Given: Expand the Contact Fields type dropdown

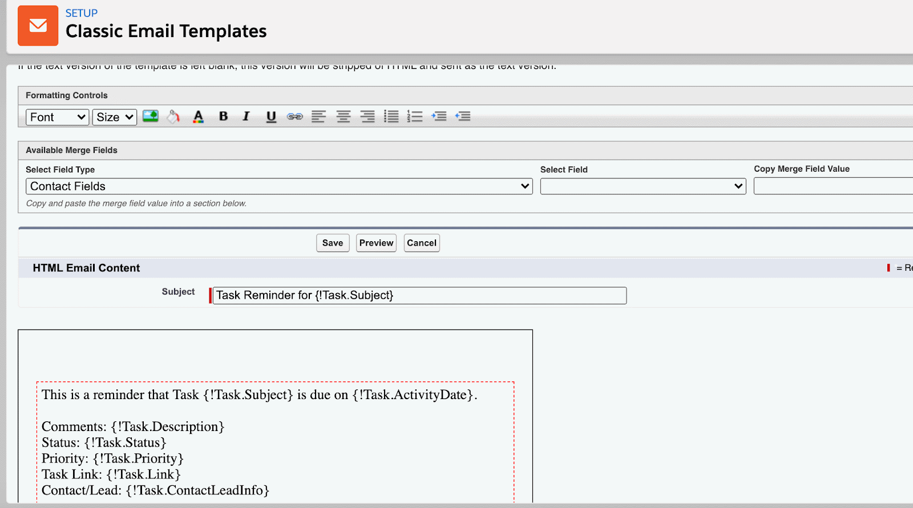Looking at the screenshot, I should [279, 186].
